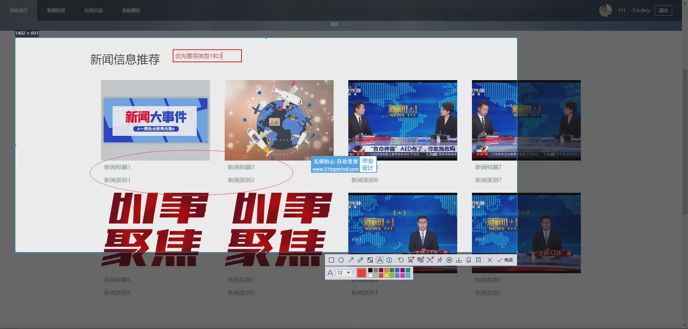Click the 新闻类别4 text

pos(364,293)
